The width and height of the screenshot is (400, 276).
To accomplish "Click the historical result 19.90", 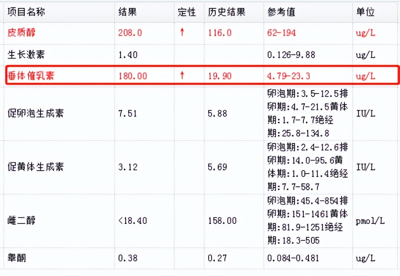I will tap(220, 76).
